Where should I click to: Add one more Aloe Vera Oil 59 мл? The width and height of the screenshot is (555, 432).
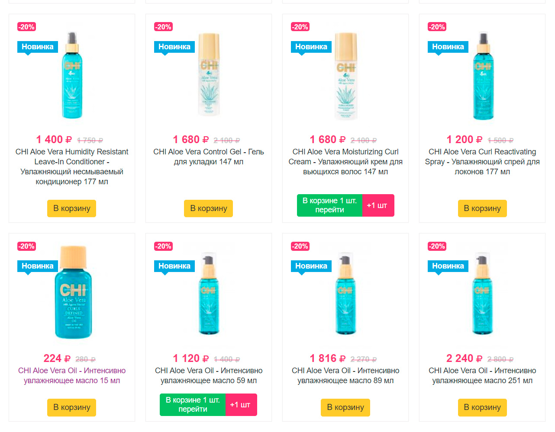point(241,405)
